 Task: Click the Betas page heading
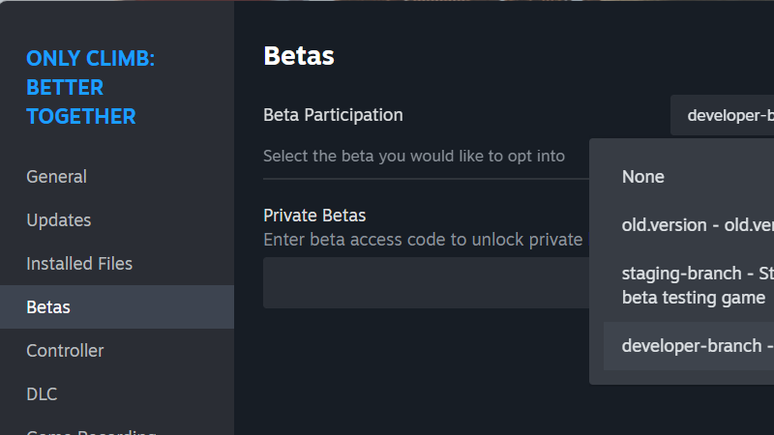point(299,56)
